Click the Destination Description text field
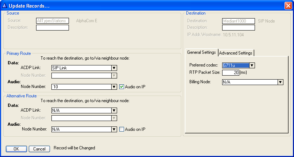Image resolution: width=294 pixels, height=157 pixels. point(239,28)
